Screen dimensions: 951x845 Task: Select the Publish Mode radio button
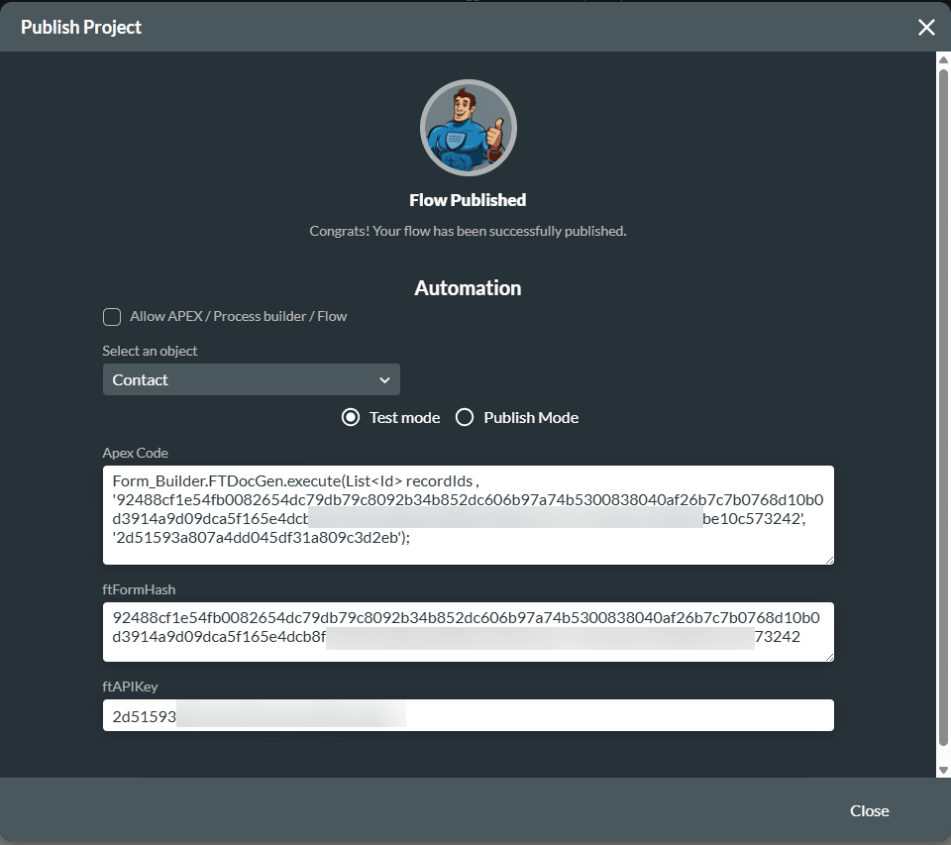(x=465, y=417)
